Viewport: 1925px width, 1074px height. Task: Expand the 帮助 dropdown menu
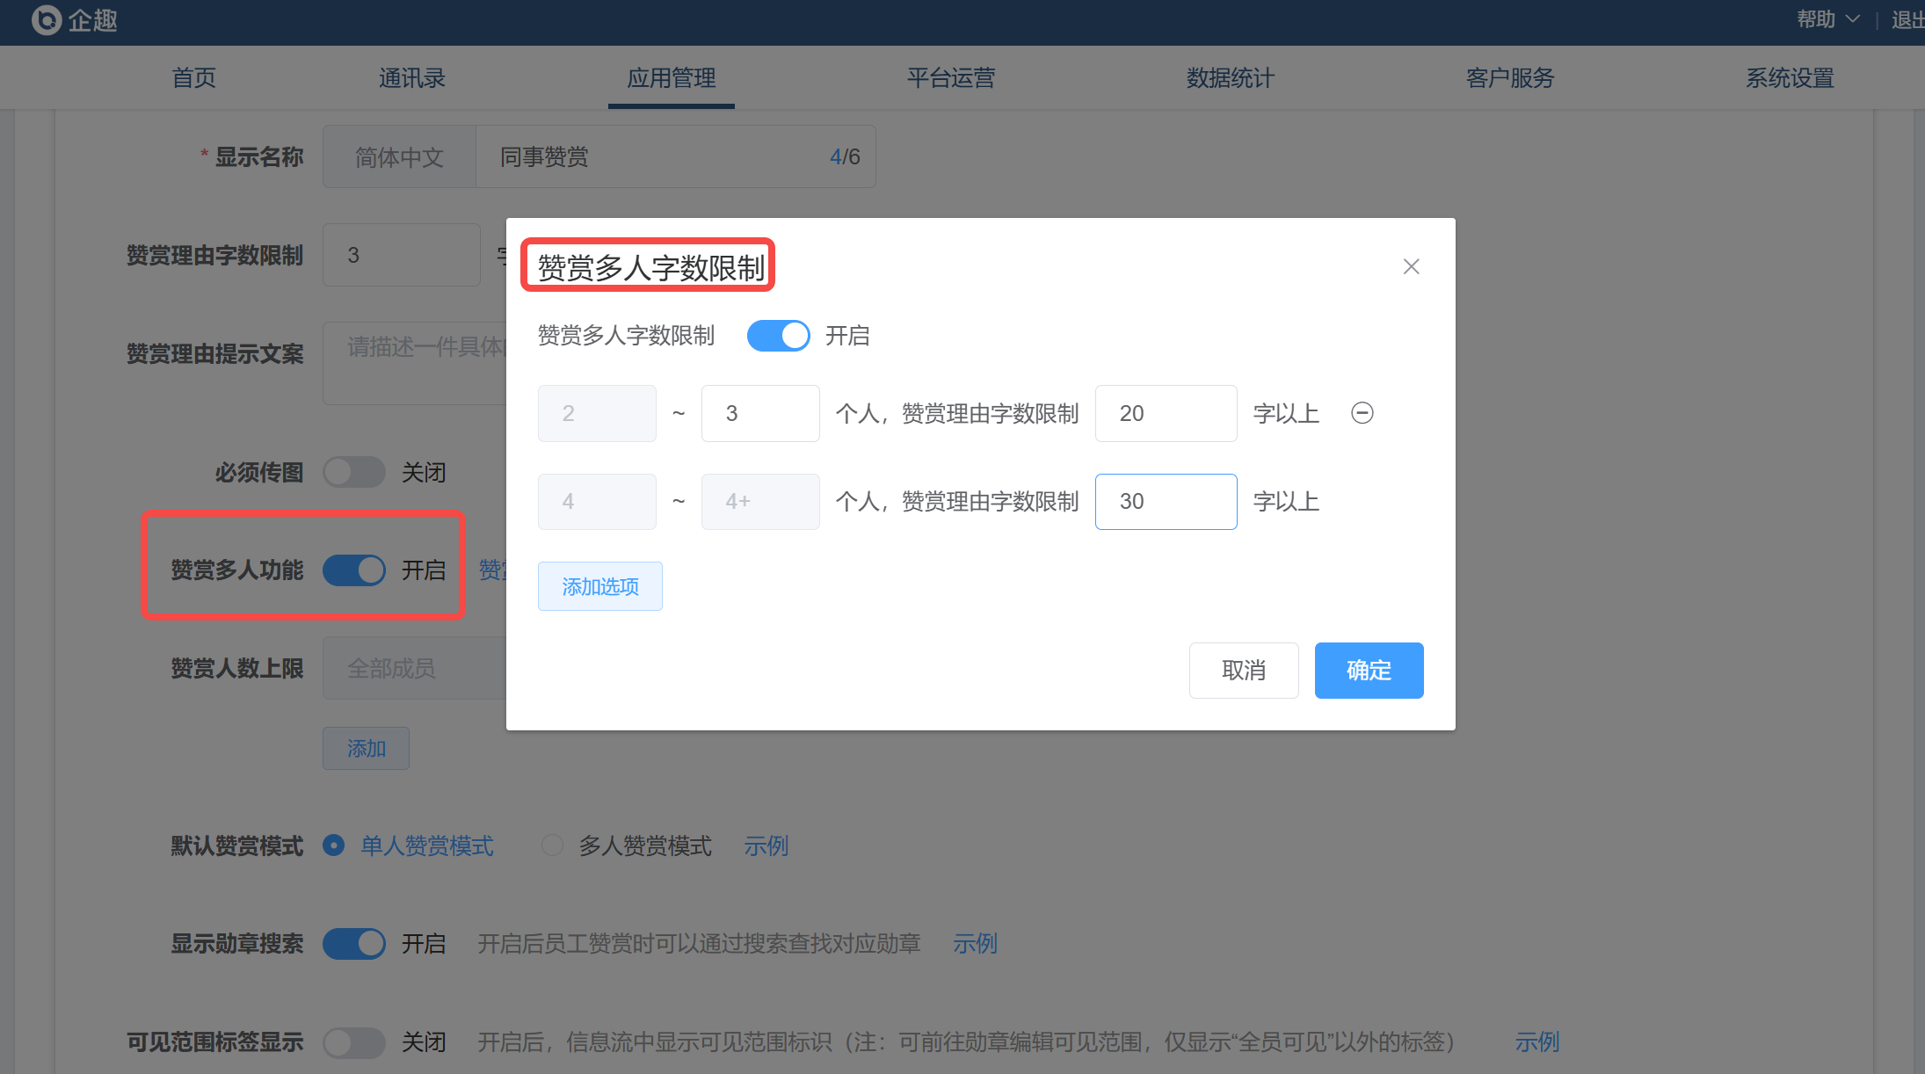point(1827,19)
